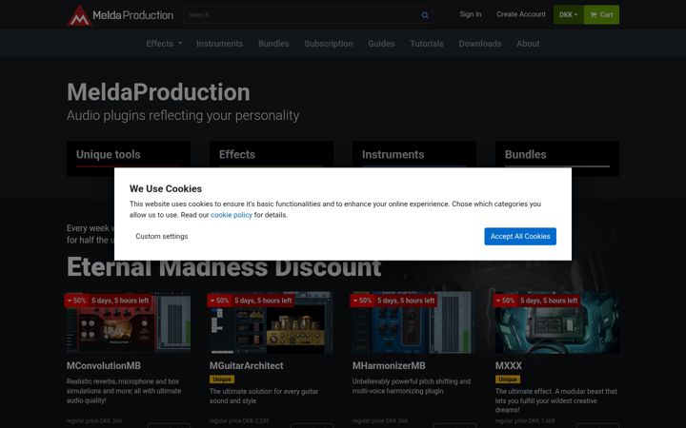This screenshot has width=686, height=428.
Task: Click the MXXX 'A modular beast' description
Action: (x=556, y=400)
